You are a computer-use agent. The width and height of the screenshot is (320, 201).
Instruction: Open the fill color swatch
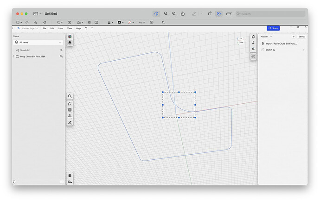(131, 22)
